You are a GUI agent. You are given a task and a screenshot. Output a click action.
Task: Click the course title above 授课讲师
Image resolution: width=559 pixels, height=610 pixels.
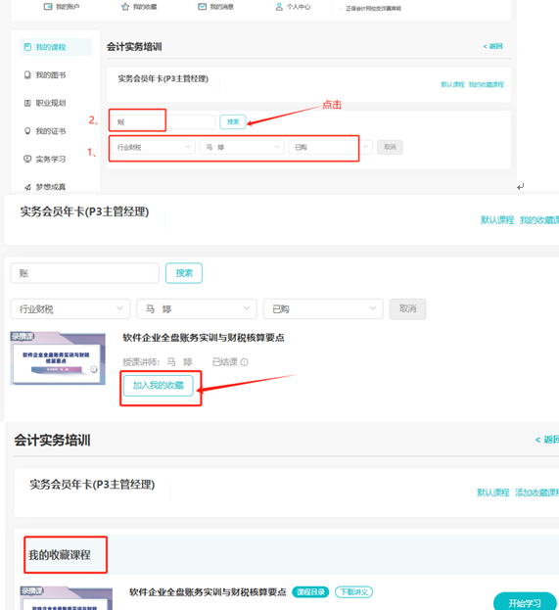204,337
